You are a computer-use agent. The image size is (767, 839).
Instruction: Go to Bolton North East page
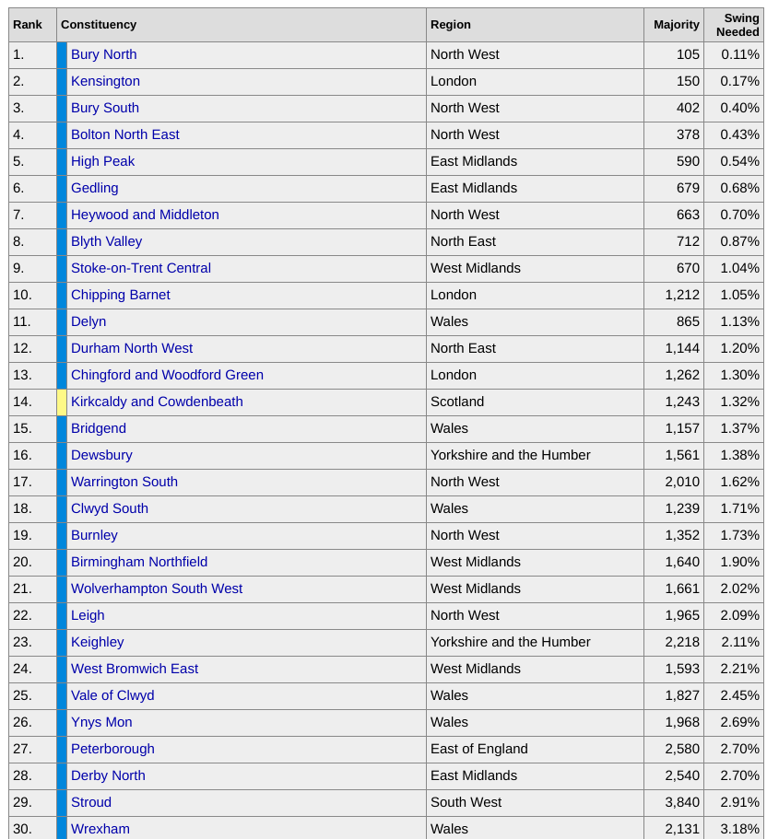[125, 134]
